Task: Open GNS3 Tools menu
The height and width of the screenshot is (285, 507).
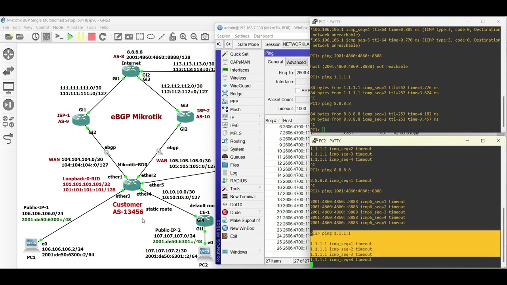Action: (x=91, y=27)
